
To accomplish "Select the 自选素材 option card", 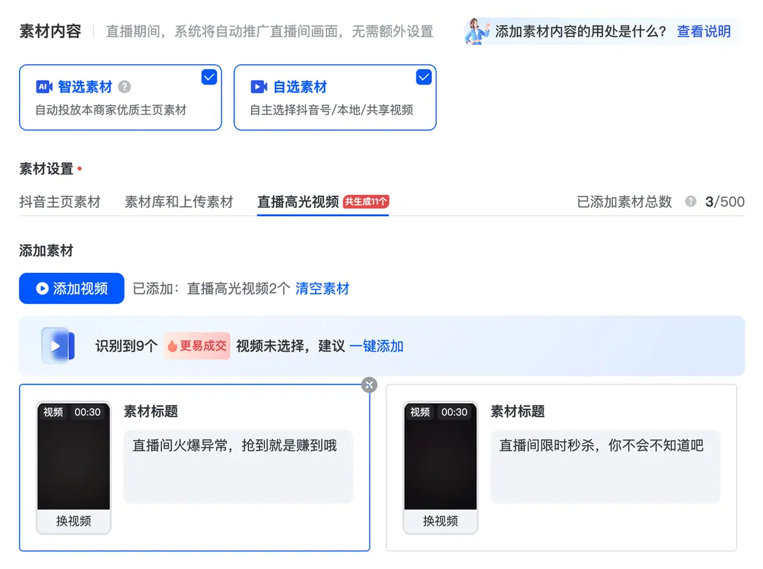I will click(x=335, y=97).
